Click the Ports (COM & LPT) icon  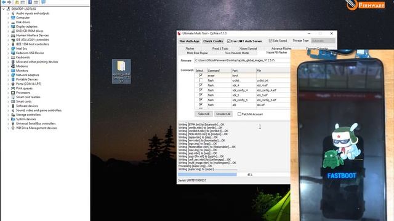pos(13,83)
